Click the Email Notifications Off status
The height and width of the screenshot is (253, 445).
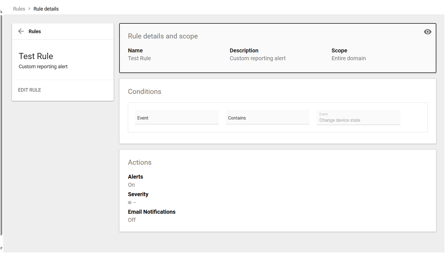(132, 220)
